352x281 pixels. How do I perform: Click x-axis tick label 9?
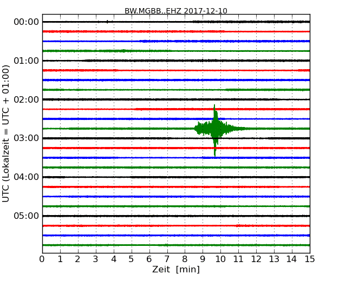(x=203, y=259)
